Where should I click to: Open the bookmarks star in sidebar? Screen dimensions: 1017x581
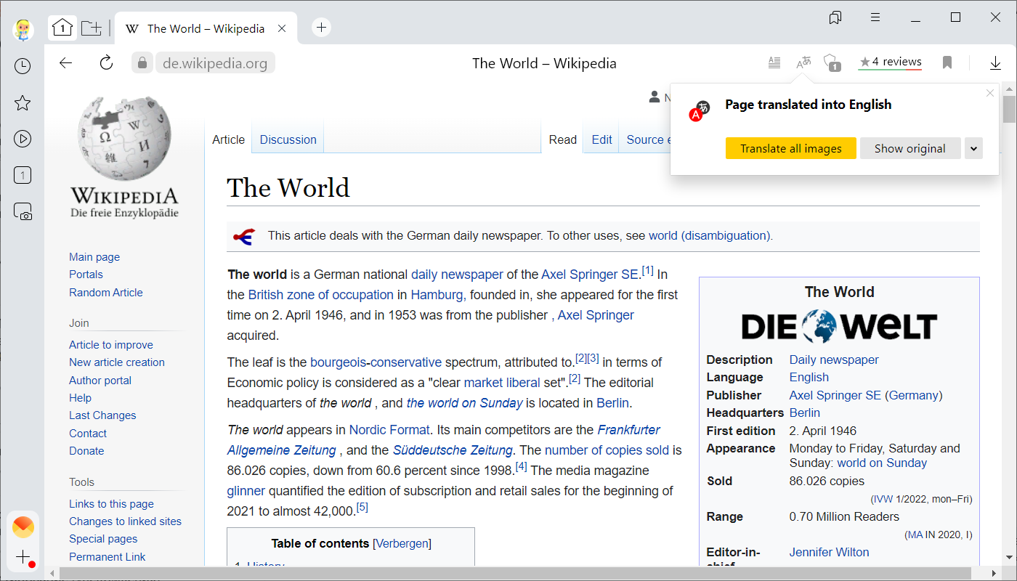(x=23, y=102)
